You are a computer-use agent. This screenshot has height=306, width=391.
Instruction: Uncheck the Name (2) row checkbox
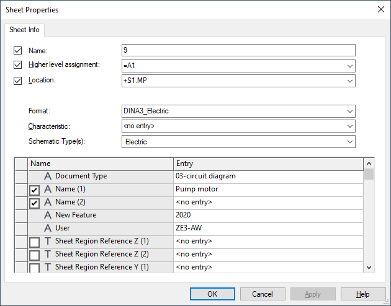[34, 204]
